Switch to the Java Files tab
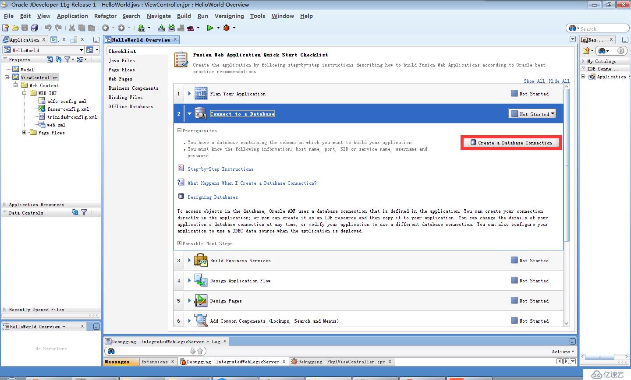 click(122, 60)
